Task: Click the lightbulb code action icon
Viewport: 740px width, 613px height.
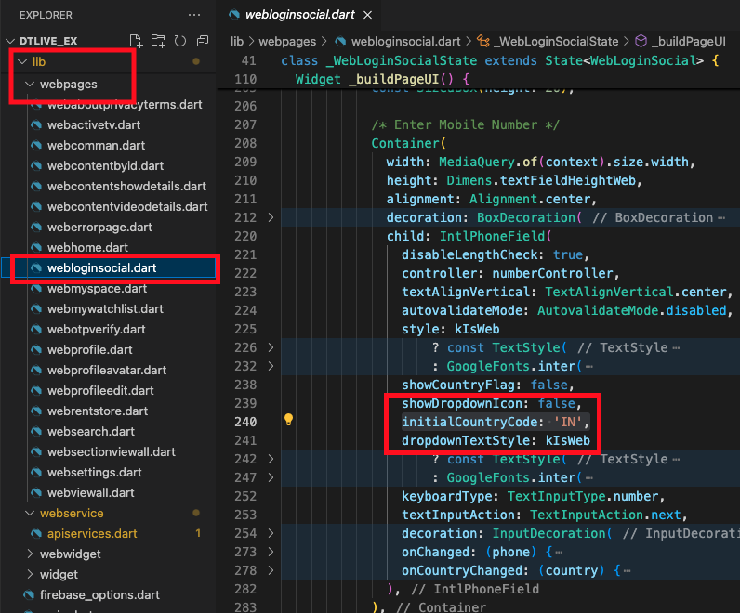Action: [x=289, y=421]
